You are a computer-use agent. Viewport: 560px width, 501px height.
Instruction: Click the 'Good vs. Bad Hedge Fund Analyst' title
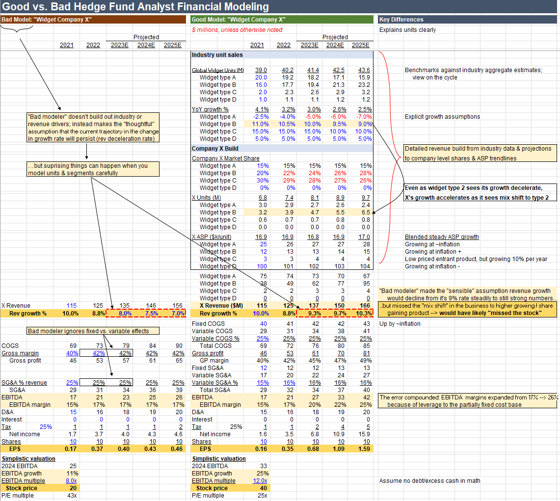136,6
